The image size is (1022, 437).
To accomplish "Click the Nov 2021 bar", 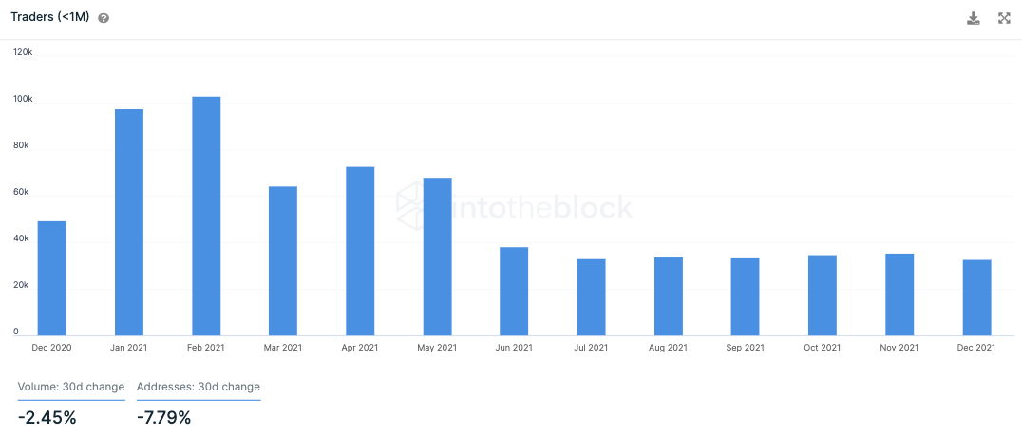I will pyautogui.click(x=899, y=294).
